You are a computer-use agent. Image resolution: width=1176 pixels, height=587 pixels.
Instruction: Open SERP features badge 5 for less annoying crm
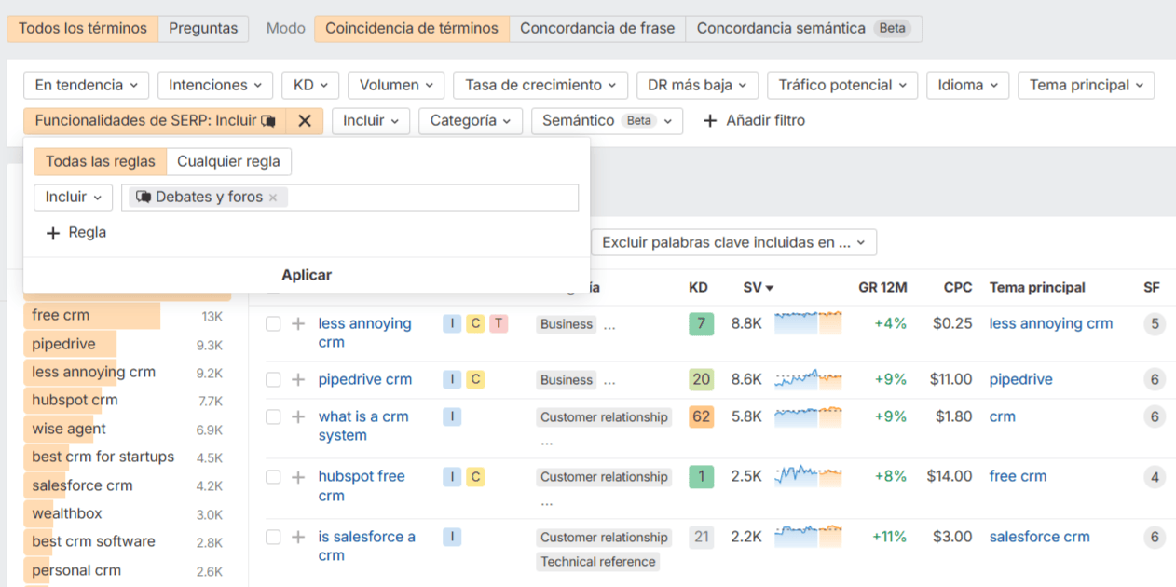(1155, 324)
